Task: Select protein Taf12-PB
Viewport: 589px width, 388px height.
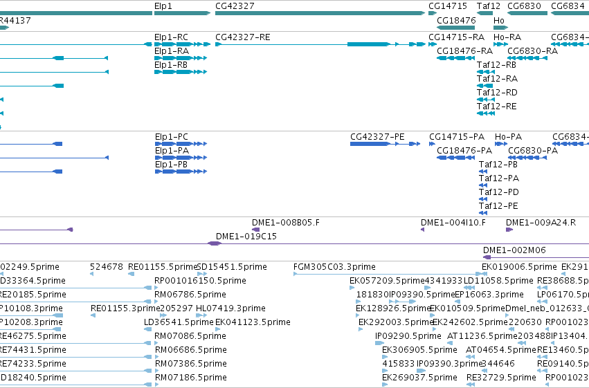Action: click(483, 172)
